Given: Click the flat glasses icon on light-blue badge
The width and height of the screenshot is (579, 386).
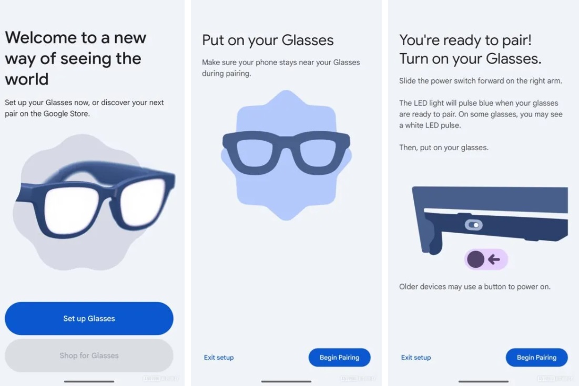Looking at the screenshot, I should tap(286, 153).
